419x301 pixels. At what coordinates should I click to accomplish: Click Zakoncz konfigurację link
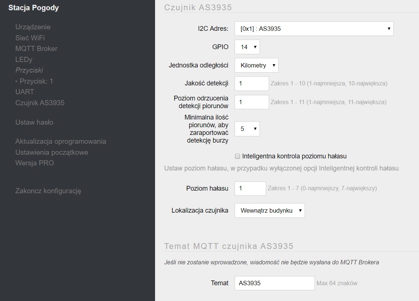[x=48, y=191]
